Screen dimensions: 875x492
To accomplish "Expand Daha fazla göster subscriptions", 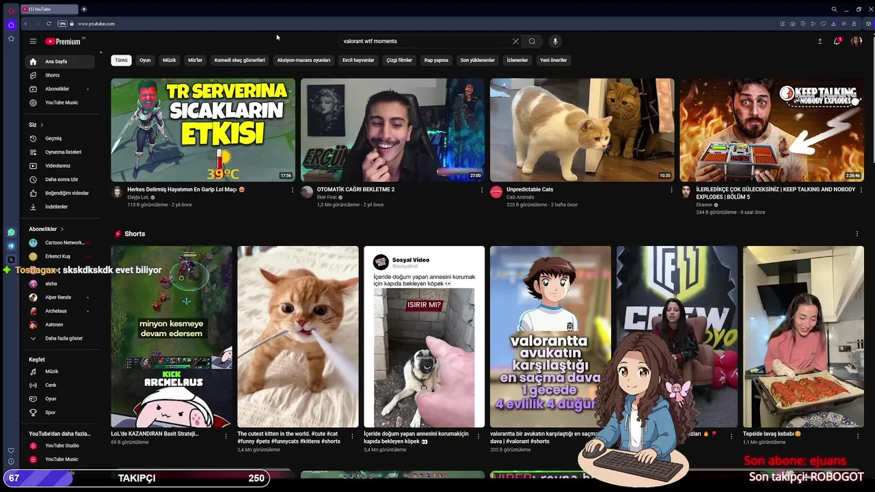I will [x=61, y=338].
